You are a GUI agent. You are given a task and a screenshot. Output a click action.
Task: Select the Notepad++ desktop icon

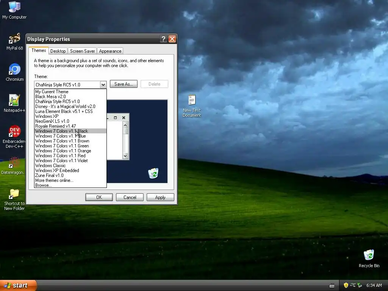point(14,103)
